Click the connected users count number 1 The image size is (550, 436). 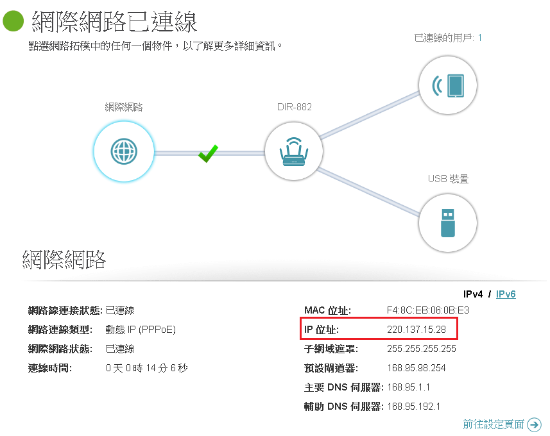pos(479,38)
